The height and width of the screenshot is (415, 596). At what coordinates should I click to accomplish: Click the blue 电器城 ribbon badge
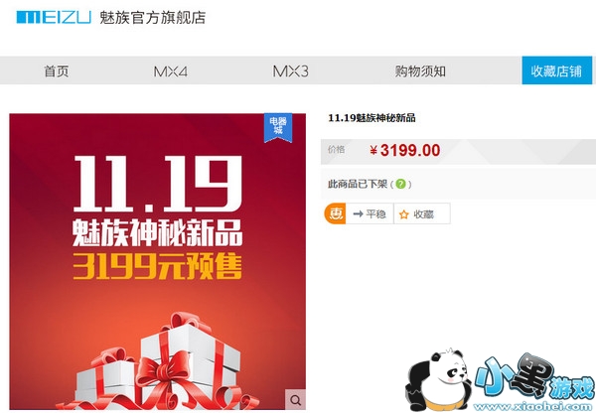(278, 128)
